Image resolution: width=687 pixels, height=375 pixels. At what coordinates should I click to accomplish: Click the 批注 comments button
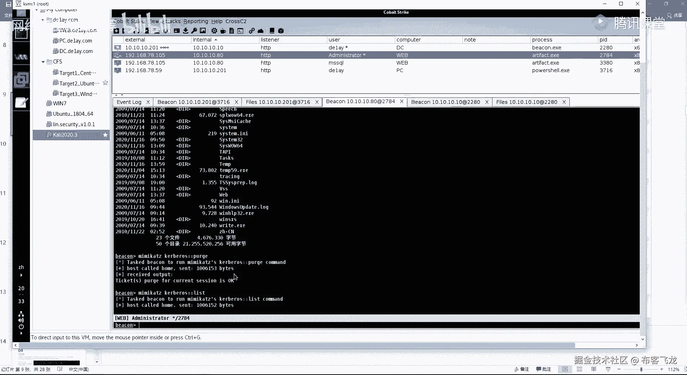(544, 369)
